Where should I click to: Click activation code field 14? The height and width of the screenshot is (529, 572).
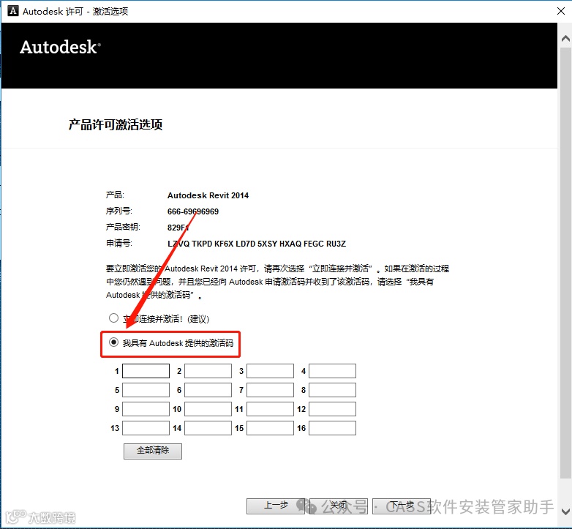pyautogui.click(x=208, y=428)
